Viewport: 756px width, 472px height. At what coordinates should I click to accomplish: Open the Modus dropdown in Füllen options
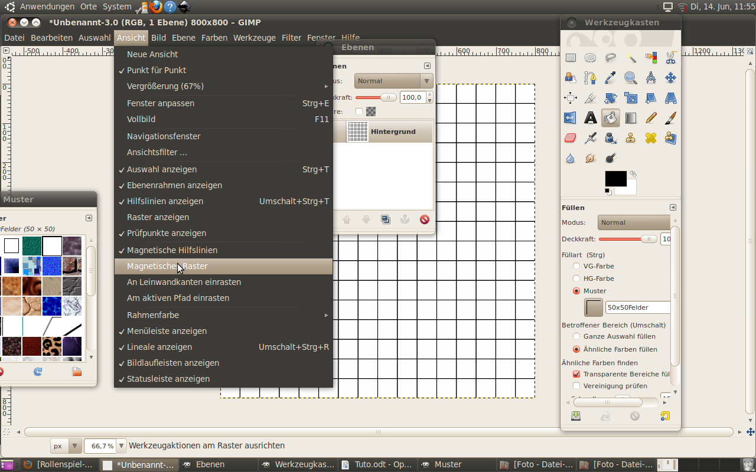pyautogui.click(x=634, y=222)
